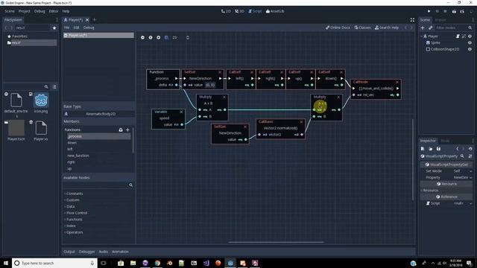Image resolution: width=477 pixels, height=268 pixels.
Task: Close the CallSelf up() node
Action: 312,72
